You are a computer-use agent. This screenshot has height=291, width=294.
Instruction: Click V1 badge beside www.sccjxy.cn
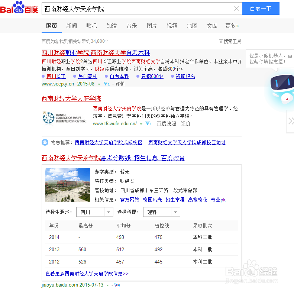107,84
